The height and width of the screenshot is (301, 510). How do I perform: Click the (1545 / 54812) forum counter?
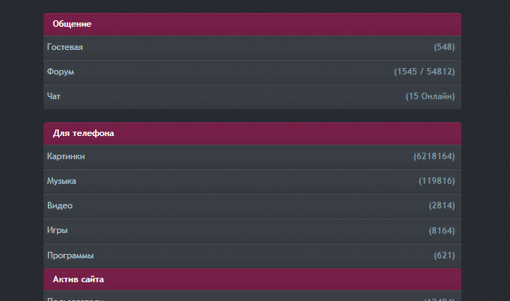click(424, 72)
